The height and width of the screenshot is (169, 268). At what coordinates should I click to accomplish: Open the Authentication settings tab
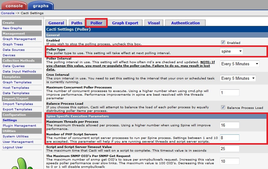coord(185,23)
